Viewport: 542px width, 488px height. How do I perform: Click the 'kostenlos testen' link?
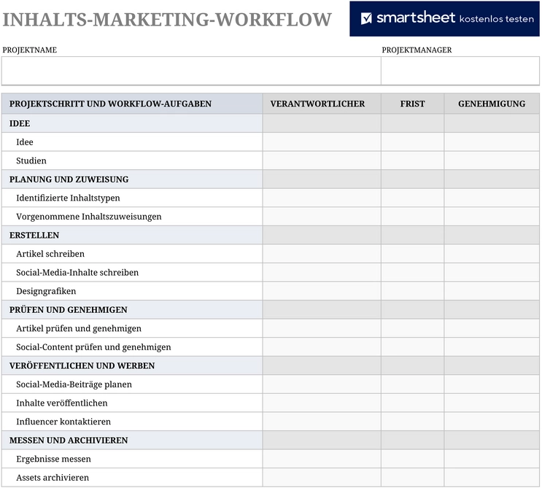[x=497, y=19]
